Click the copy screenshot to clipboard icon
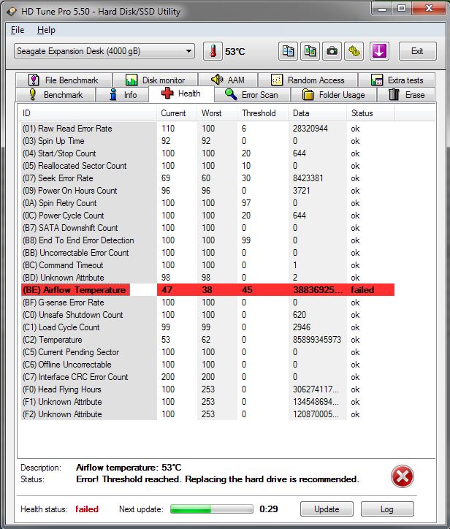This screenshot has width=450, height=529. [310, 51]
